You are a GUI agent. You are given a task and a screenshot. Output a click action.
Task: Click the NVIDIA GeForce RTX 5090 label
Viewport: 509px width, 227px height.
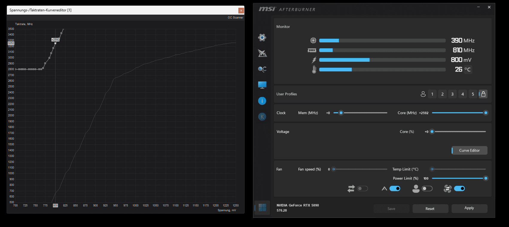pos(298,205)
